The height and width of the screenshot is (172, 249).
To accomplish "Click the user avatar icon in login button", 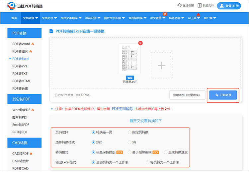I will pyautogui.click(x=221, y=6).
